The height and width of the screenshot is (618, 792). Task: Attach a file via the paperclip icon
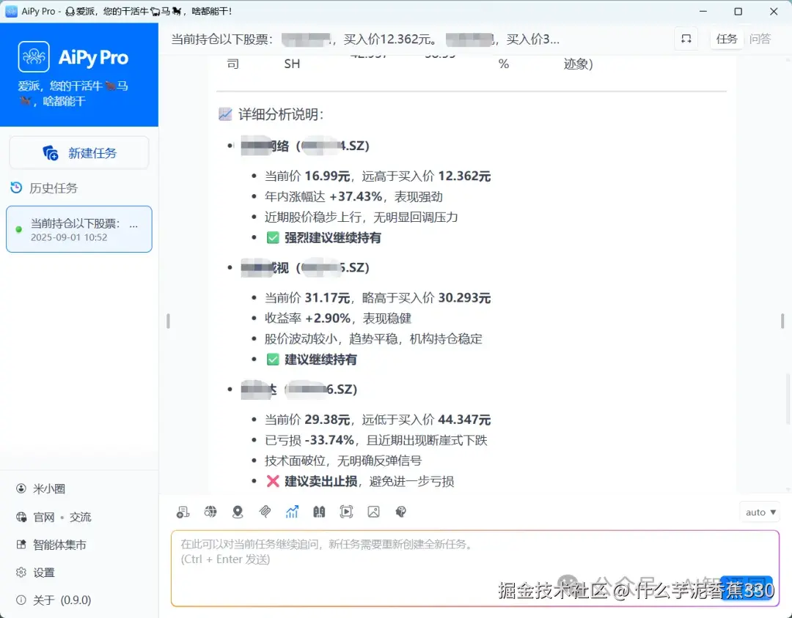(265, 511)
